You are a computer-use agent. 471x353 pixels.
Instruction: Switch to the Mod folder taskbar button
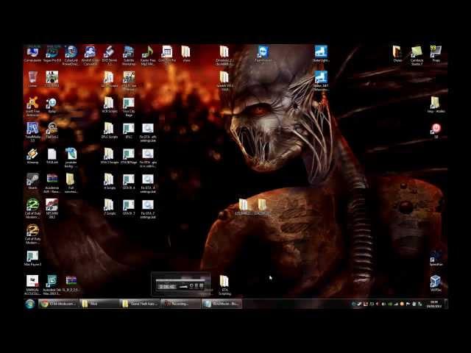coord(99,304)
